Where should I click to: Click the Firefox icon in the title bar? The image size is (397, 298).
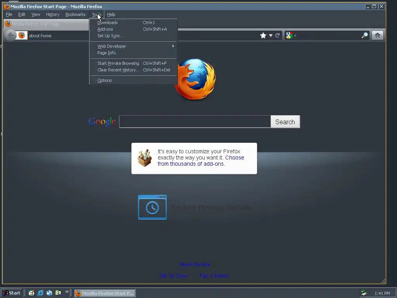7,6
